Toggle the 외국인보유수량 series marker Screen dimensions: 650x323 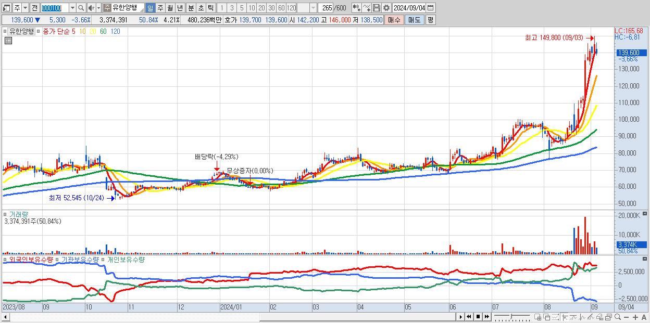(x=5, y=259)
